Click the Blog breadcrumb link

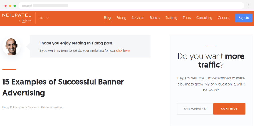click(x=5, y=108)
